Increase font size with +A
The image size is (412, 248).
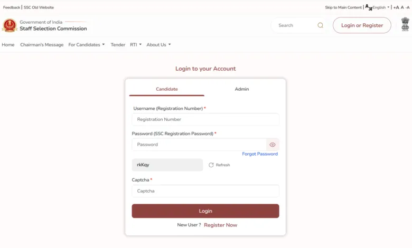tap(396, 7)
